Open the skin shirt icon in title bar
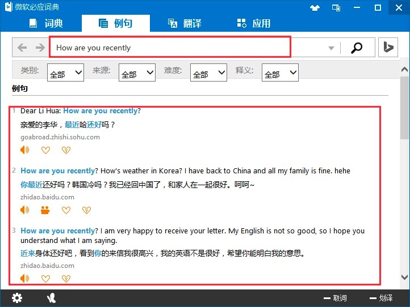Image resolution: width=410 pixels, height=307 pixels. click(x=315, y=7)
